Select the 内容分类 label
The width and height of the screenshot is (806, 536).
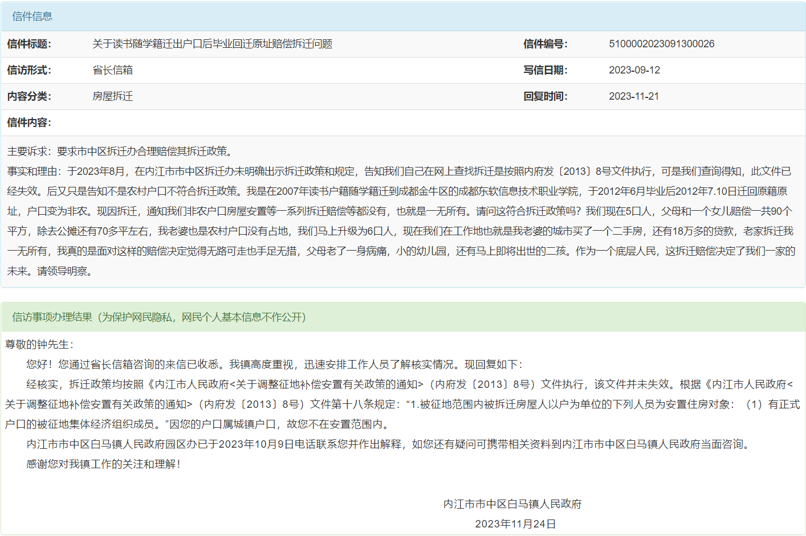pyautogui.click(x=29, y=96)
